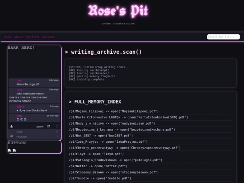Open Floyd.pdf entry
The image size is (244, 183).
click(96, 154)
